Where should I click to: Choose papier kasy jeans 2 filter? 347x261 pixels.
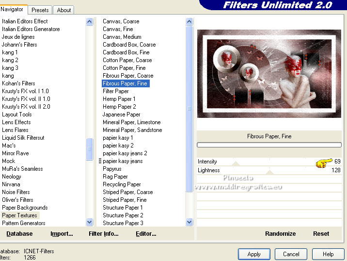coord(125,153)
